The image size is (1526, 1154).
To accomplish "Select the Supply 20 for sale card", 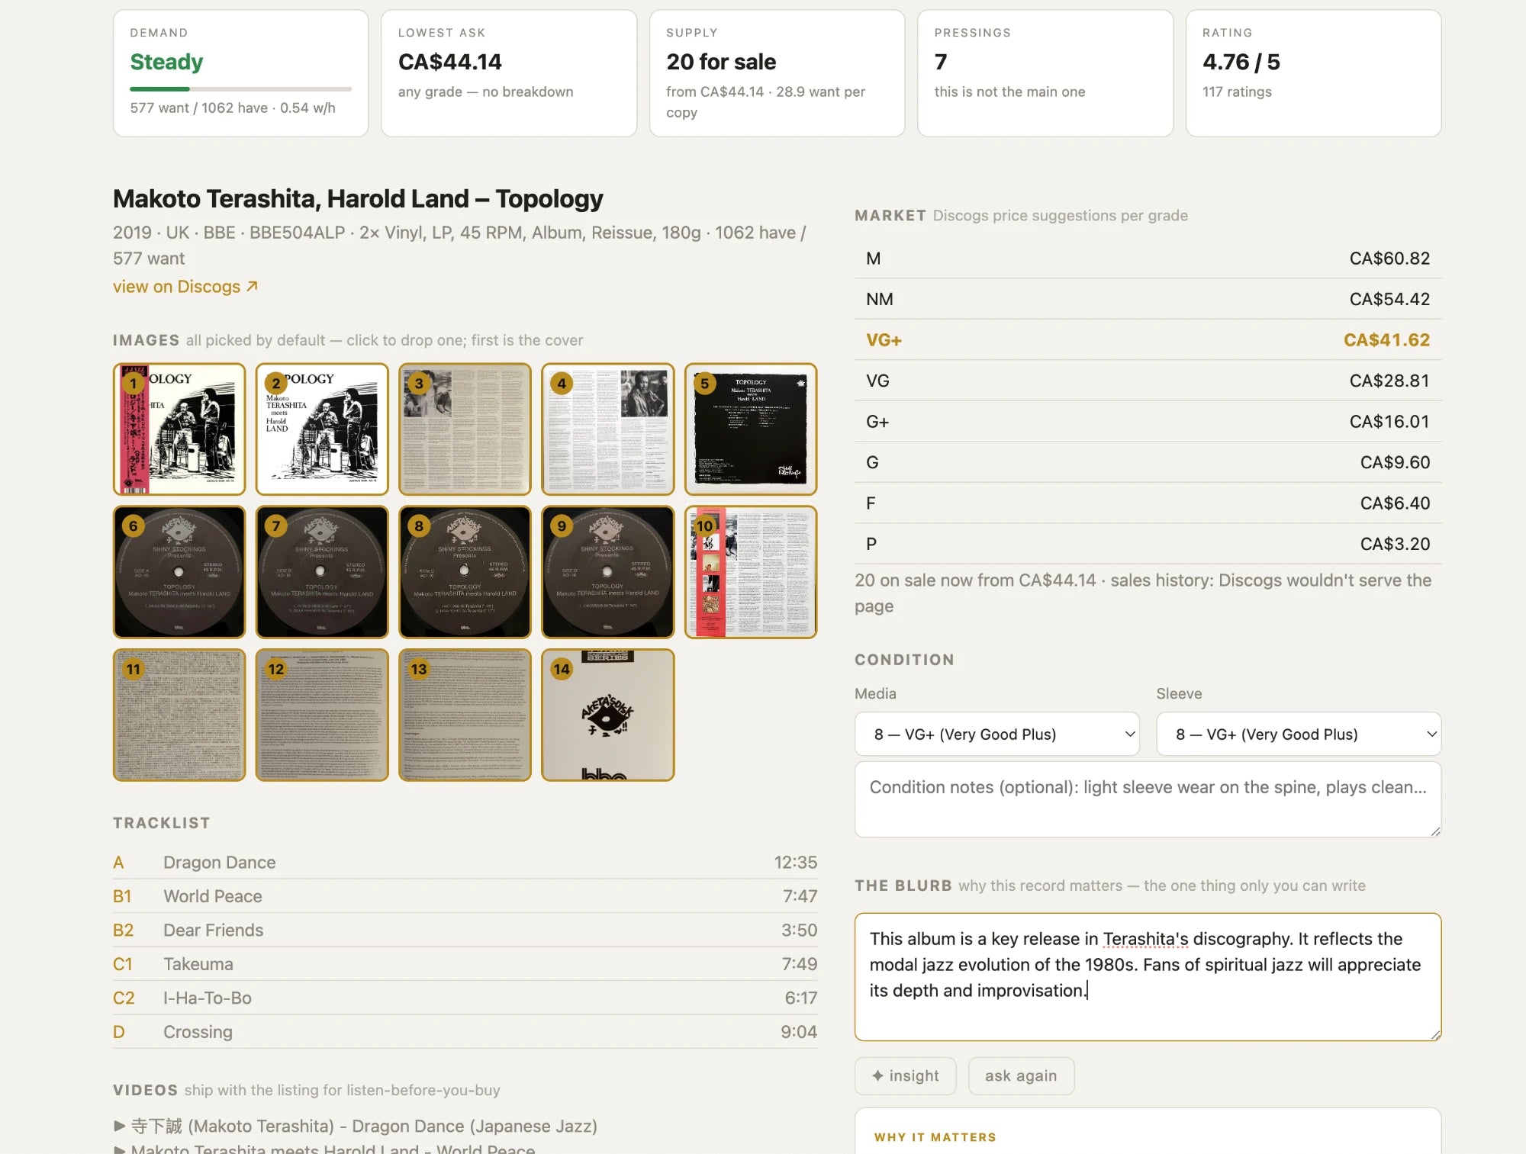I will (777, 73).
